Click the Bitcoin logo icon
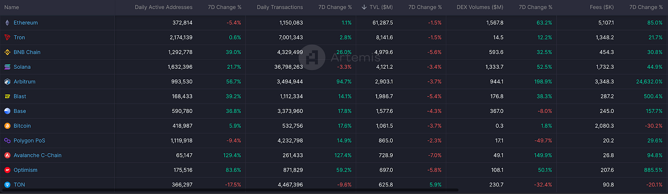 pos(7,126)
